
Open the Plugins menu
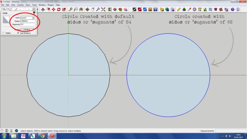click(51, 5)
